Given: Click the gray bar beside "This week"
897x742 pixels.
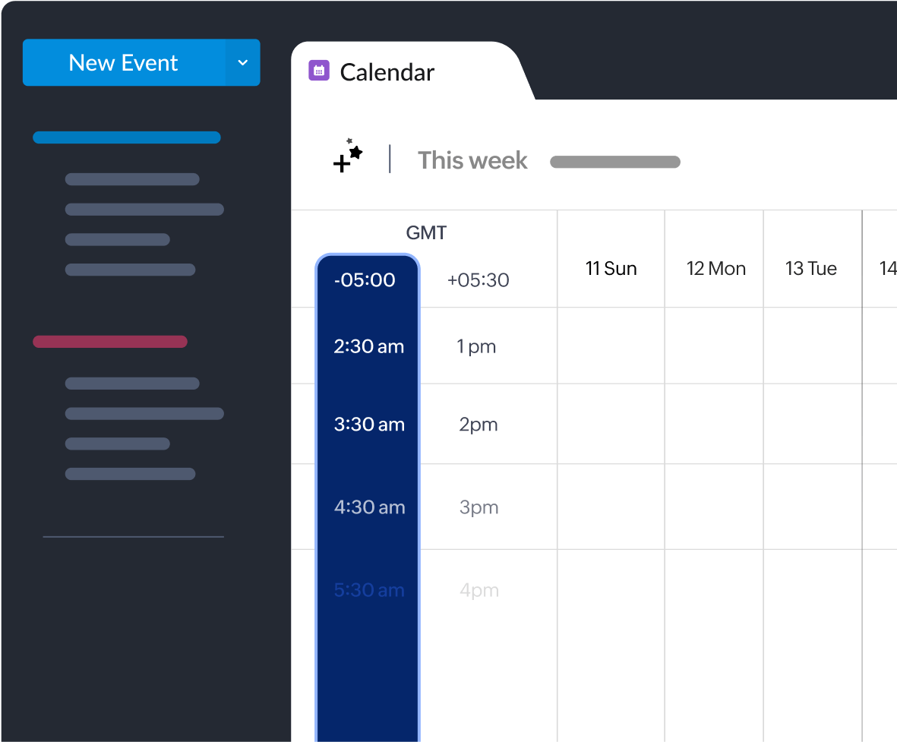Looking at the screenshot, I should click(614, 162).
